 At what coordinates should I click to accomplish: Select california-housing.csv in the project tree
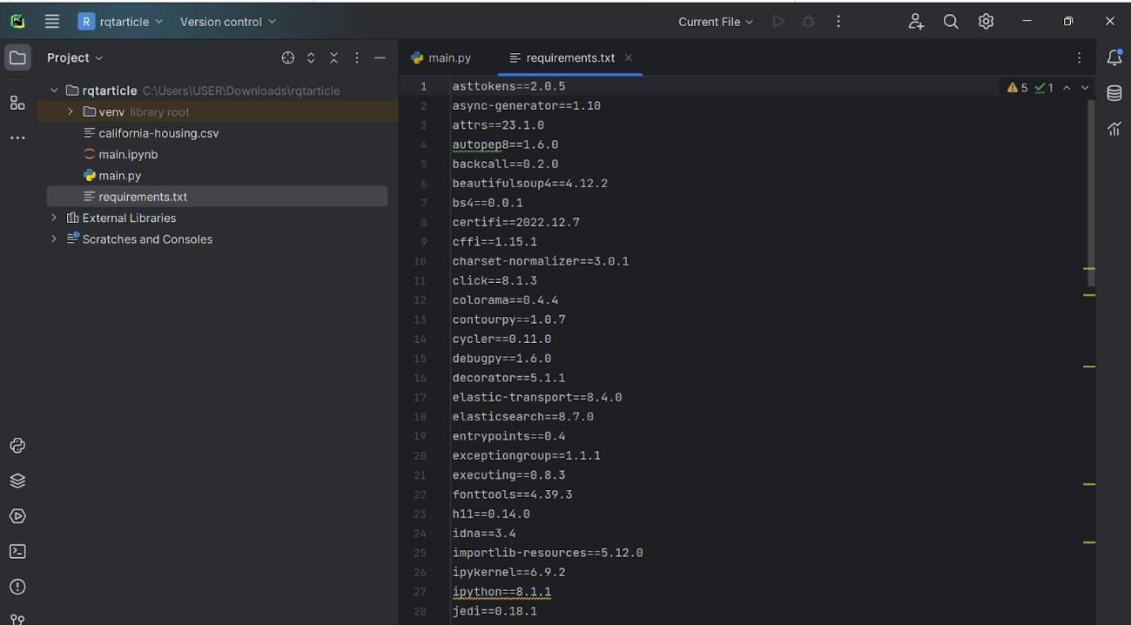tap(158, 133)
